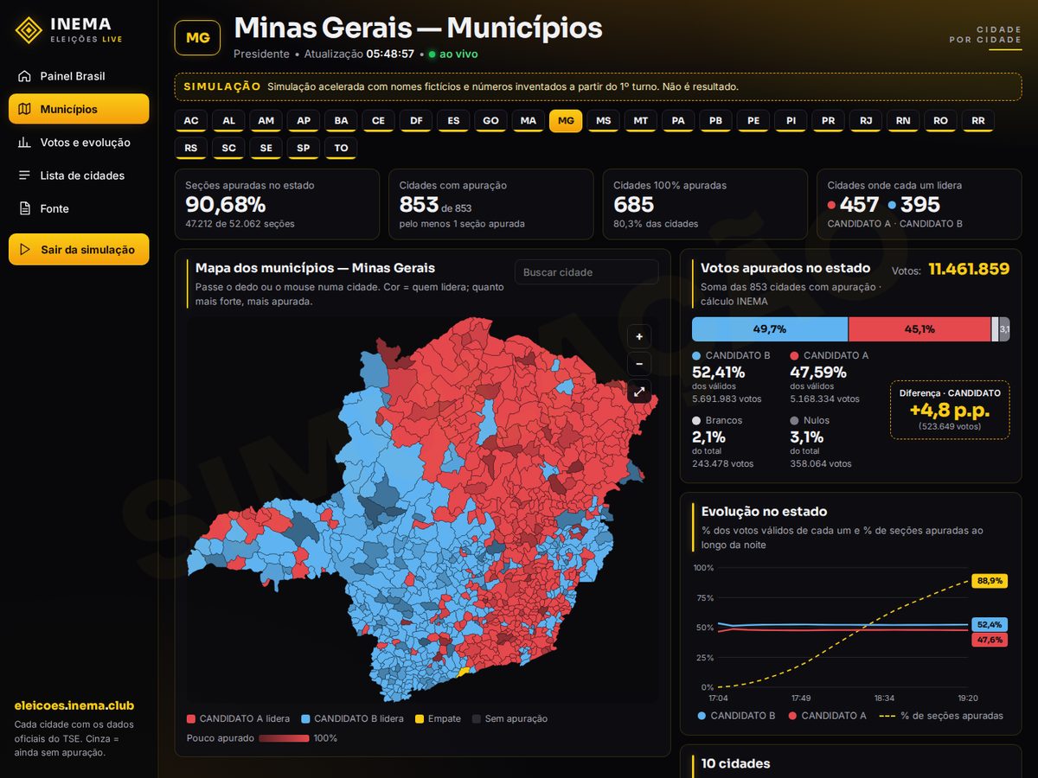This screenshot has height=778, width=1038.
Task: Select the MS state tab
Action: click(x=603, y=121)
